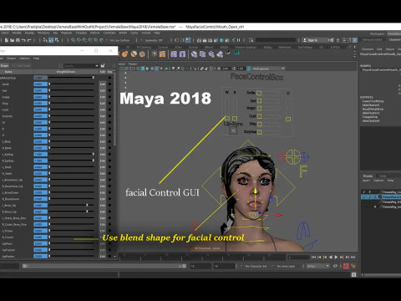The width and height of the screenshot is (401, 301).
Task: Open the Hypershade window icon
Action: click(x=222, y=40)
